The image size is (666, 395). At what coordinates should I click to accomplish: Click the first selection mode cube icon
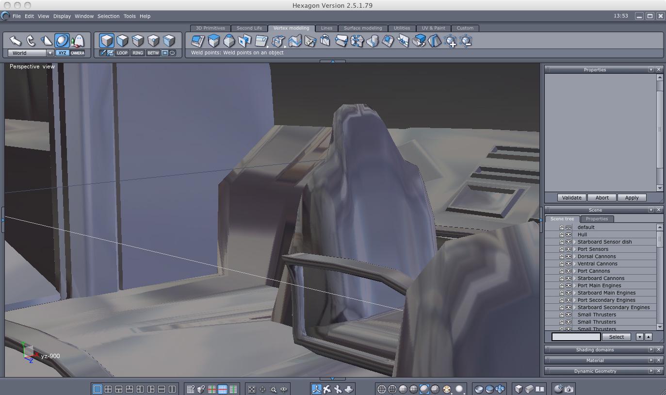[107, 40]
